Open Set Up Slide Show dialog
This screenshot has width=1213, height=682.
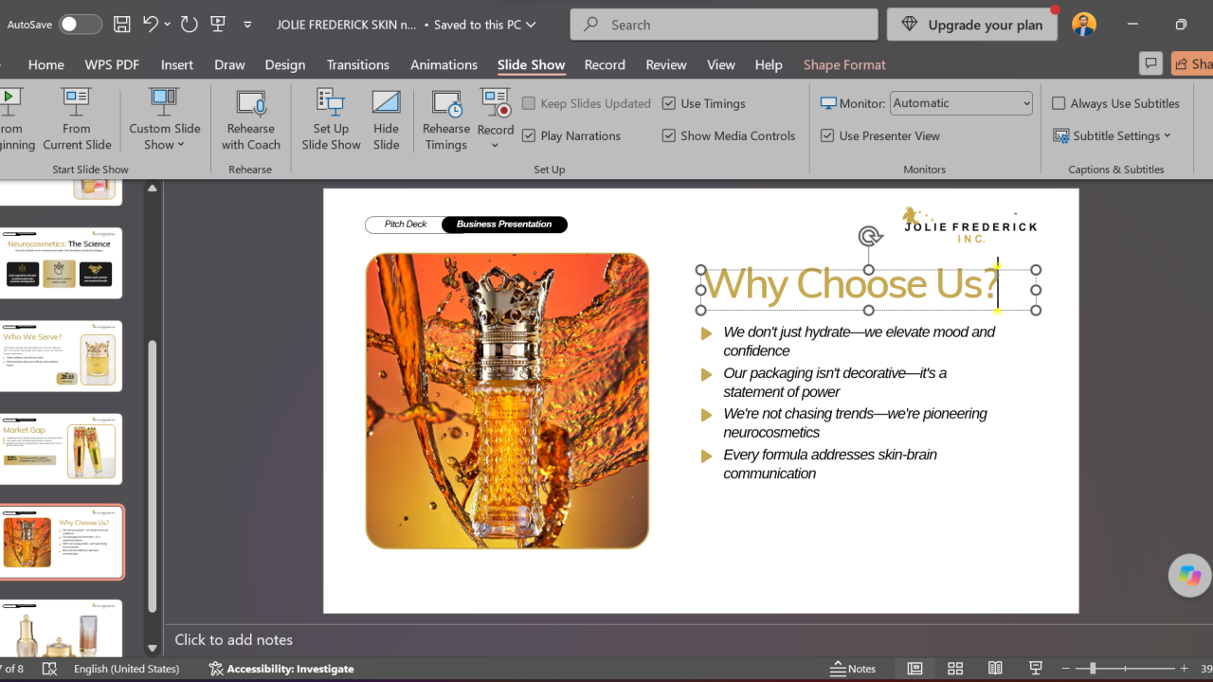[x=331, y=119]
